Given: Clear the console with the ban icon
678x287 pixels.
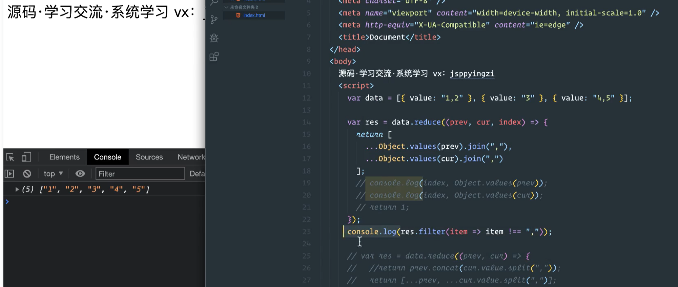Looking at the screenshot, I should pos(27,174).
